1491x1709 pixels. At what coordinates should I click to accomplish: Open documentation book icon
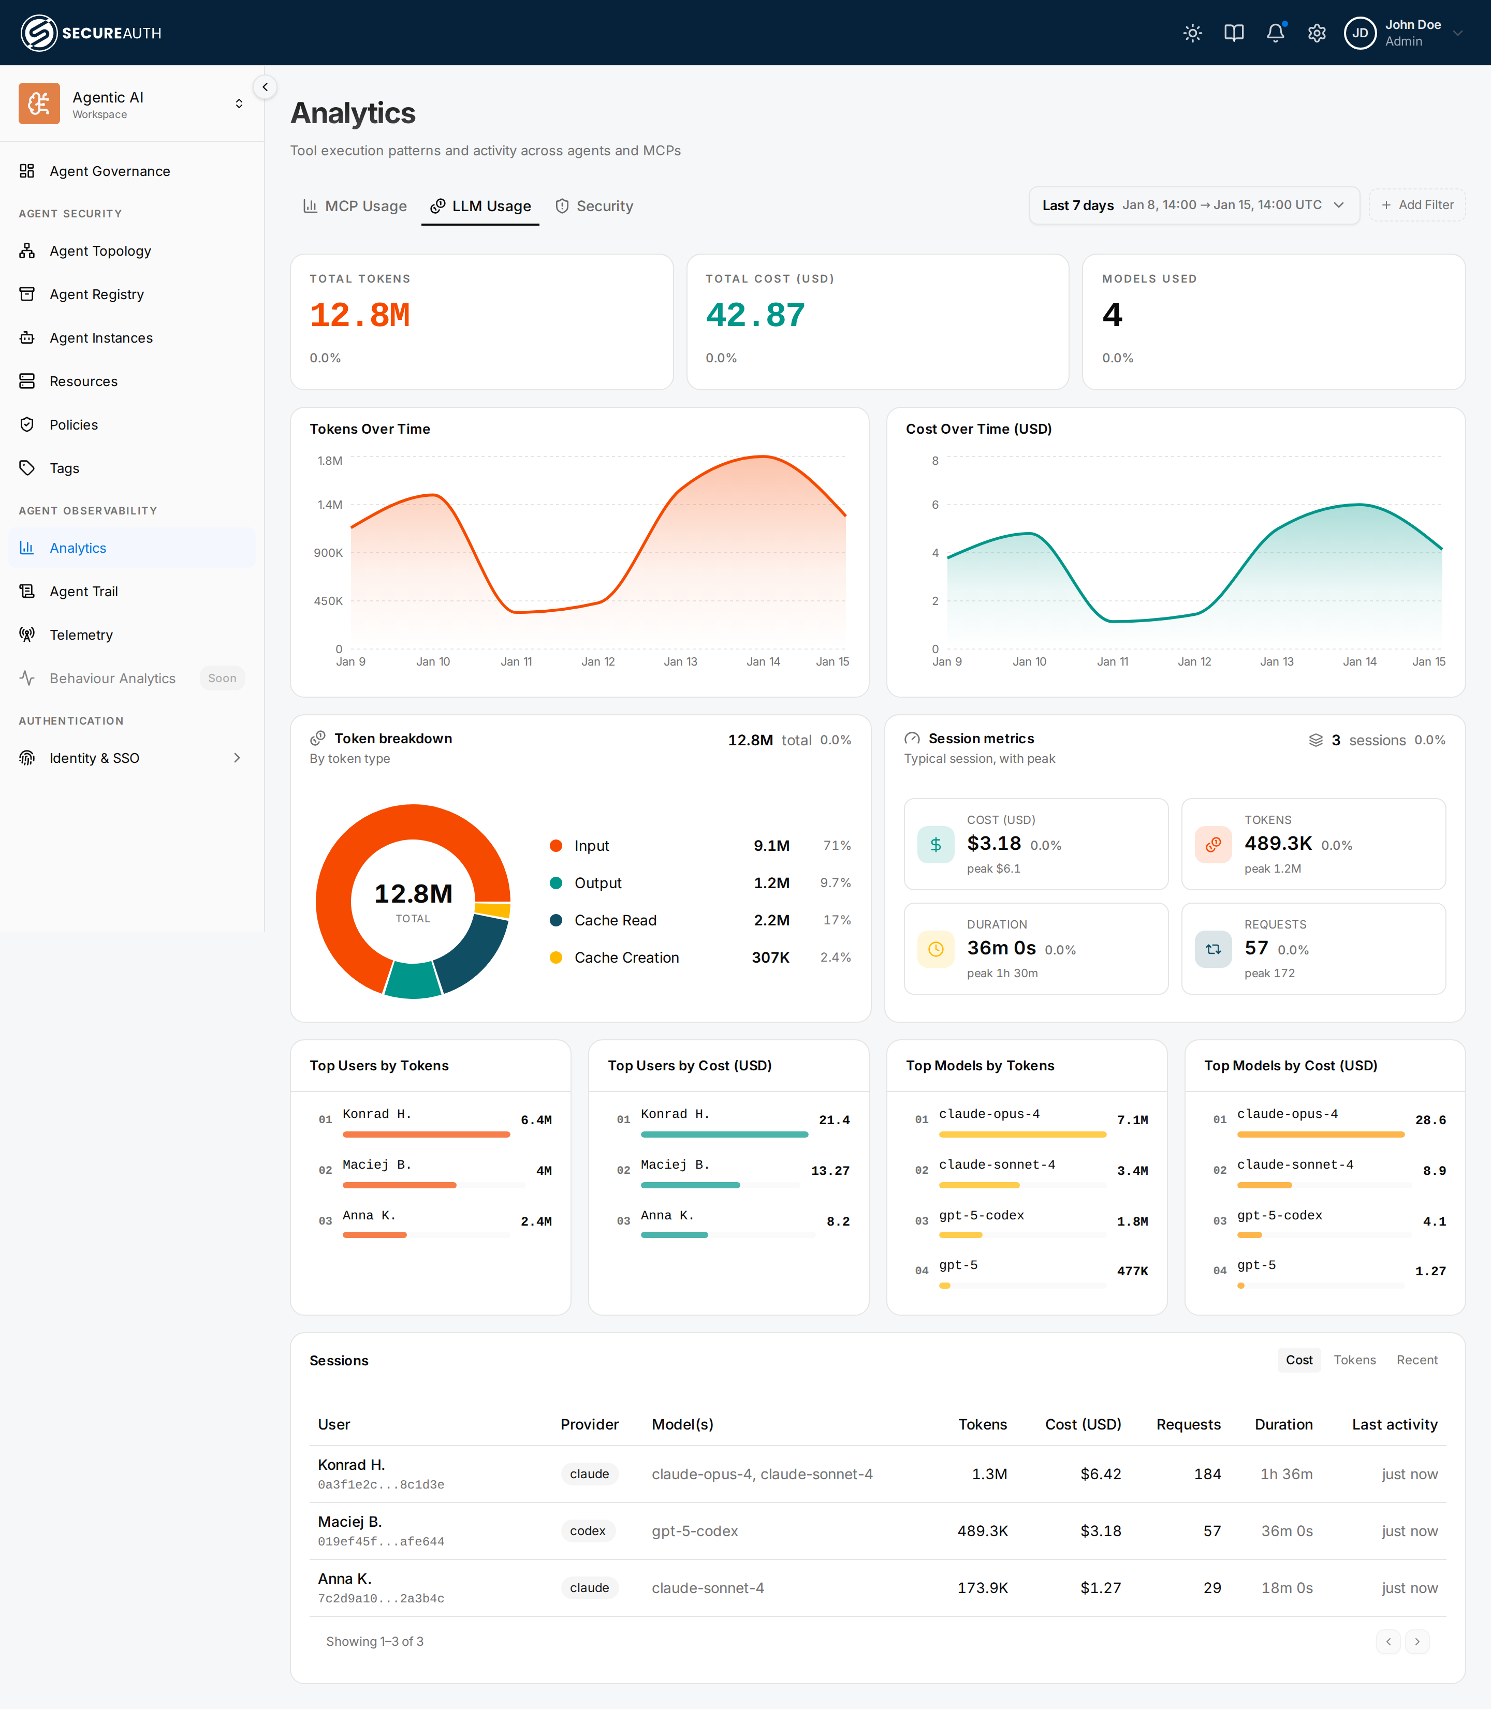[1234, 33]
